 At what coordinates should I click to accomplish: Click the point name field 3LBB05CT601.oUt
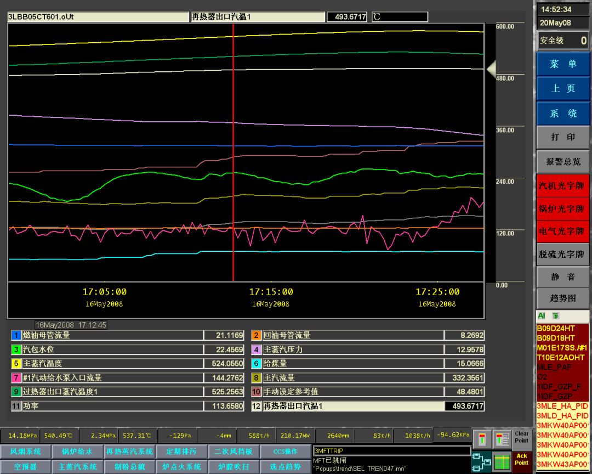point(98,17)
